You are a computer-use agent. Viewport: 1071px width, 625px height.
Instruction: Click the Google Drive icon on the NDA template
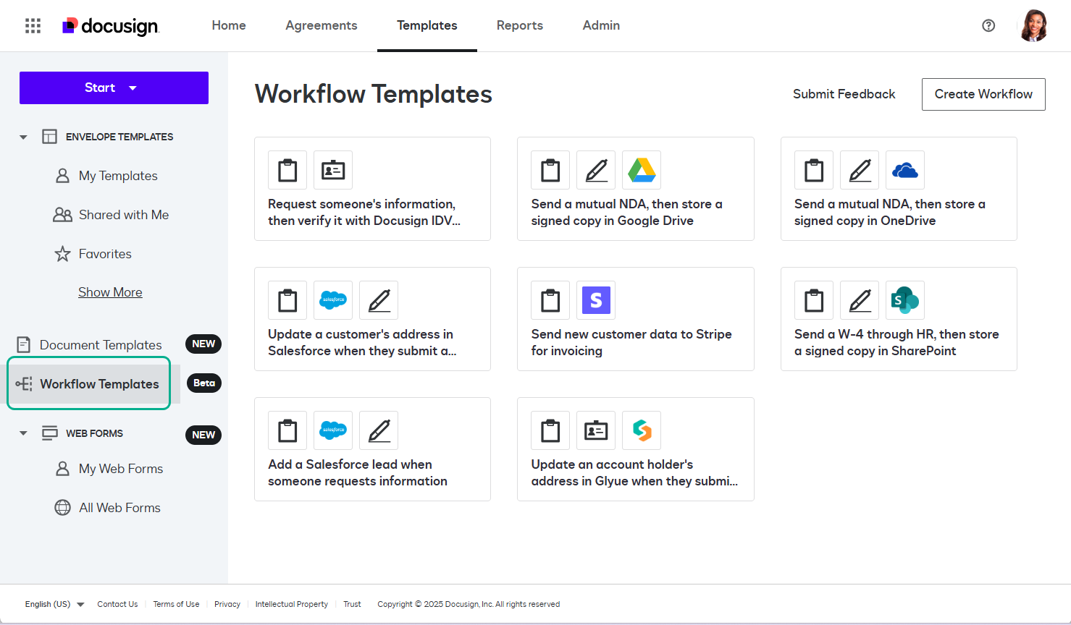pos(642,170)
